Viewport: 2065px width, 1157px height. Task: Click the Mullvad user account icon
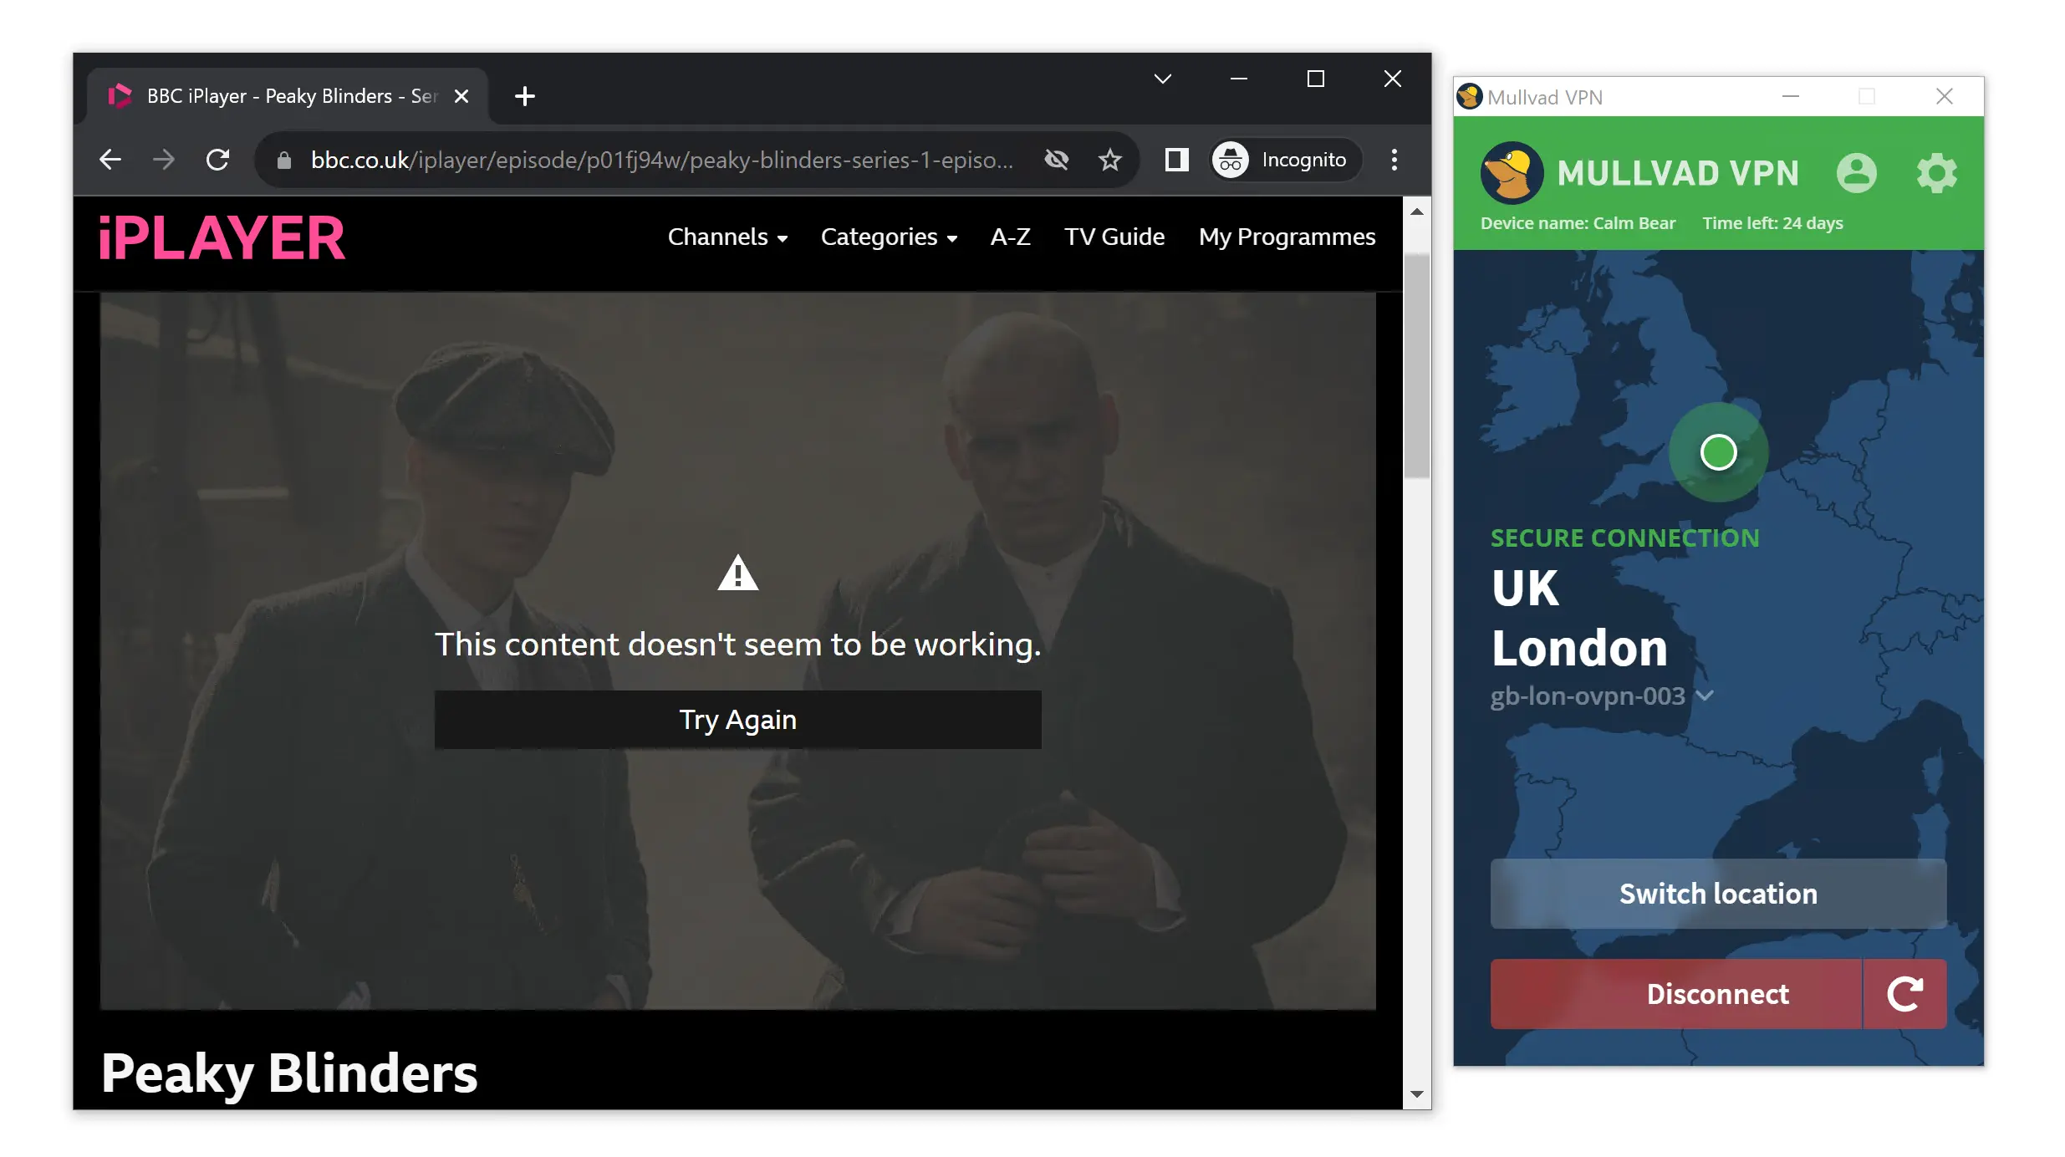[1858, 173]
